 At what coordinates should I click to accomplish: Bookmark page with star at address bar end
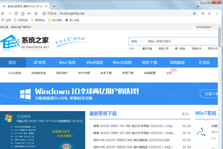[195, 14]
